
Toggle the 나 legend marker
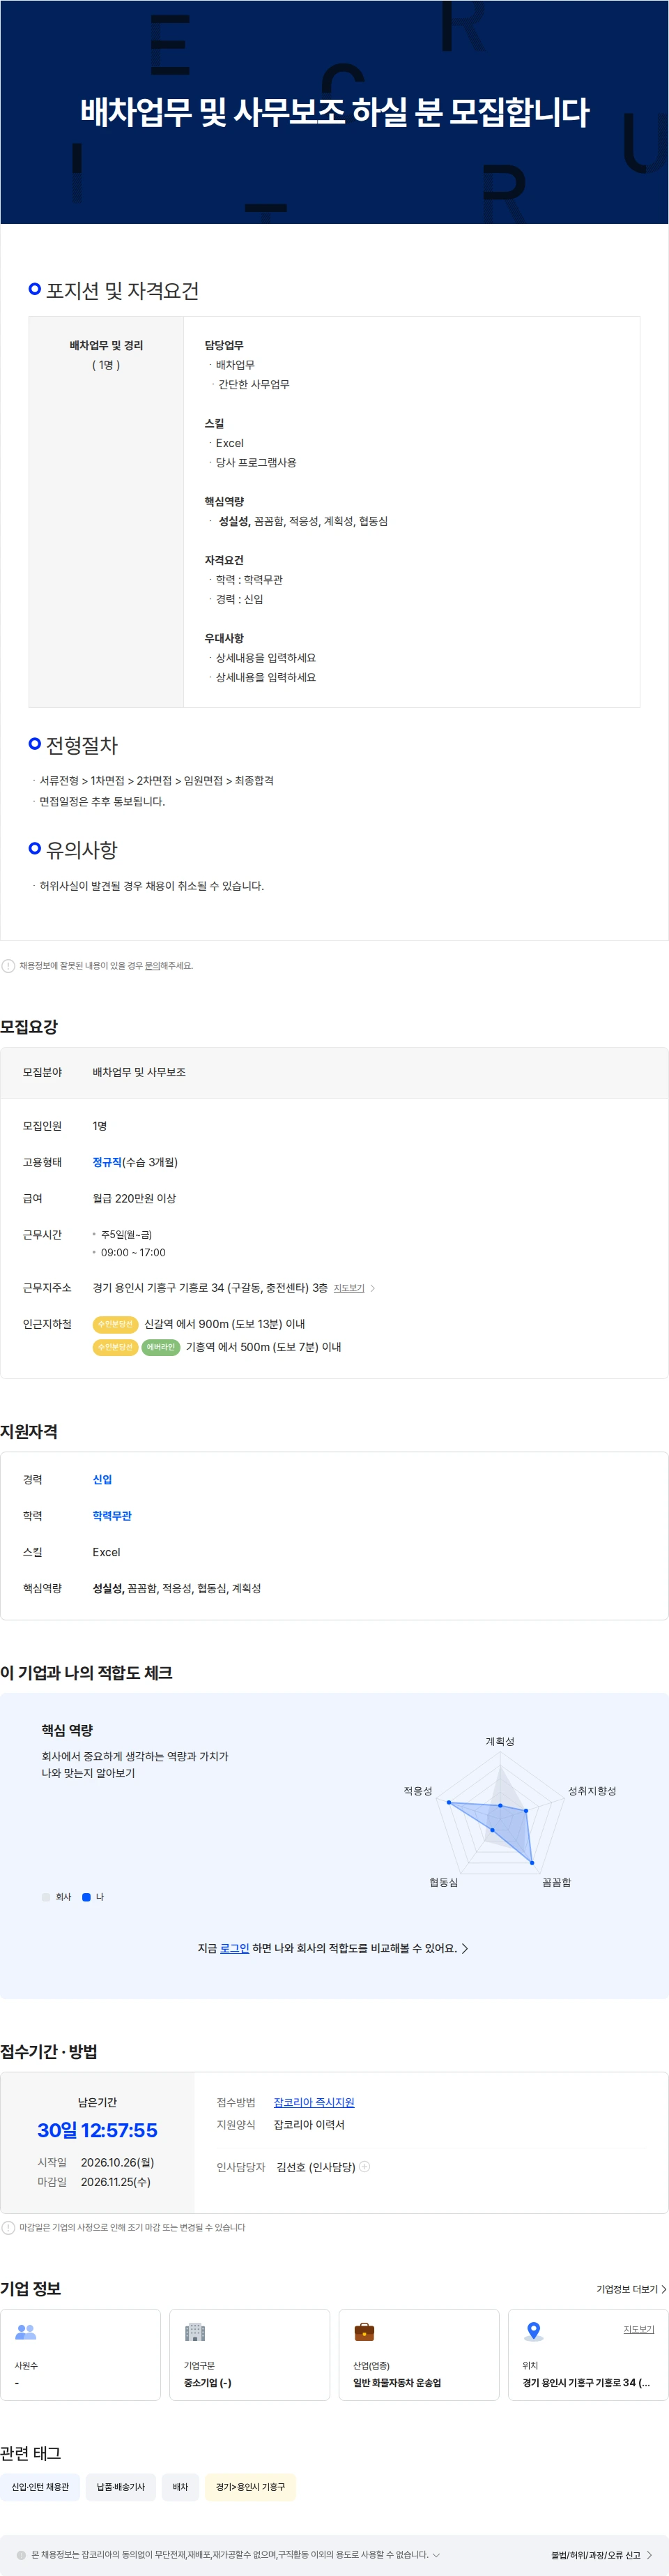tap(87, 1897)
